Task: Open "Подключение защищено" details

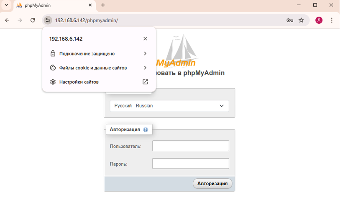Action: pyautogui.click(x=99, y=54)
